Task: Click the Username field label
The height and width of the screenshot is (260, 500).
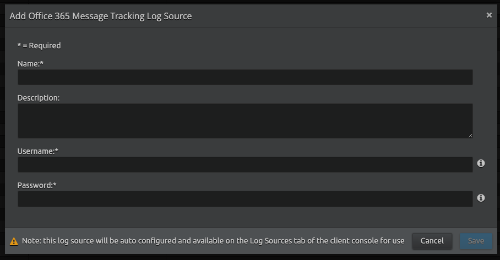Action: [38, 151]
